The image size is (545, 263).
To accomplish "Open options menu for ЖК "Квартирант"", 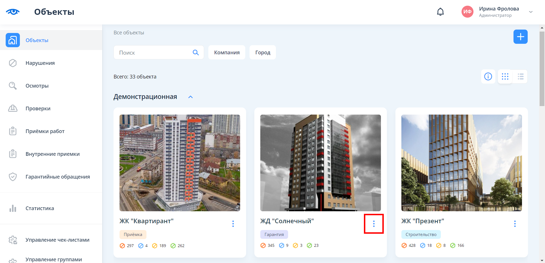I will [233, 224].
